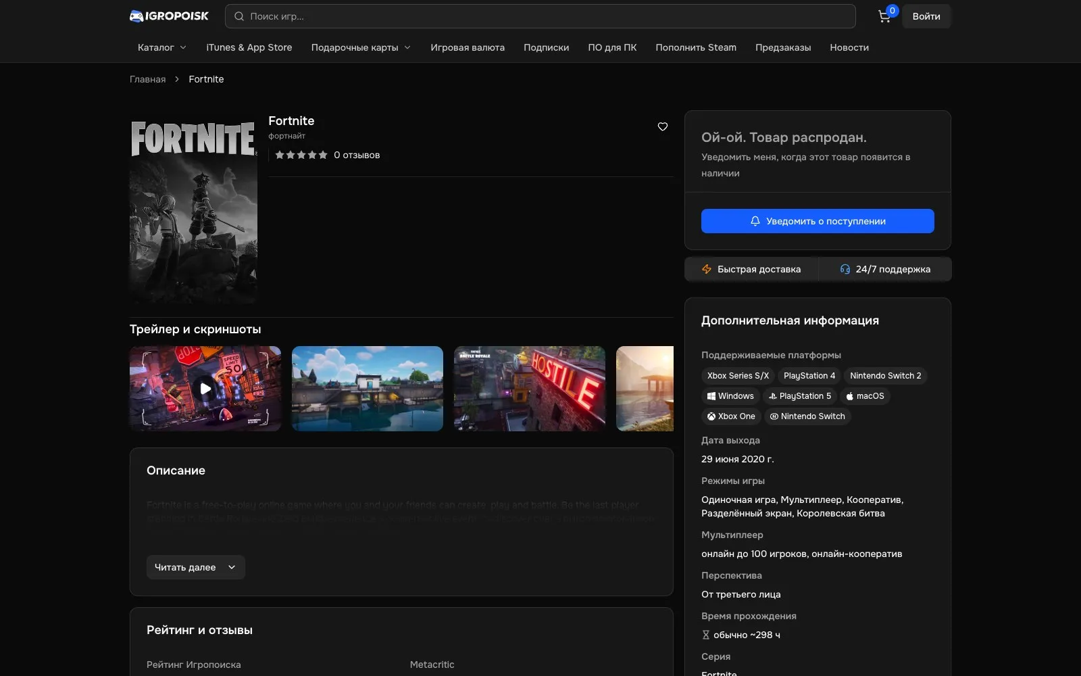Click the breadcrumb chevron separator
The width and height of the screenshot is (1081, 676).
pyautogui.click(x=177, y=79)
